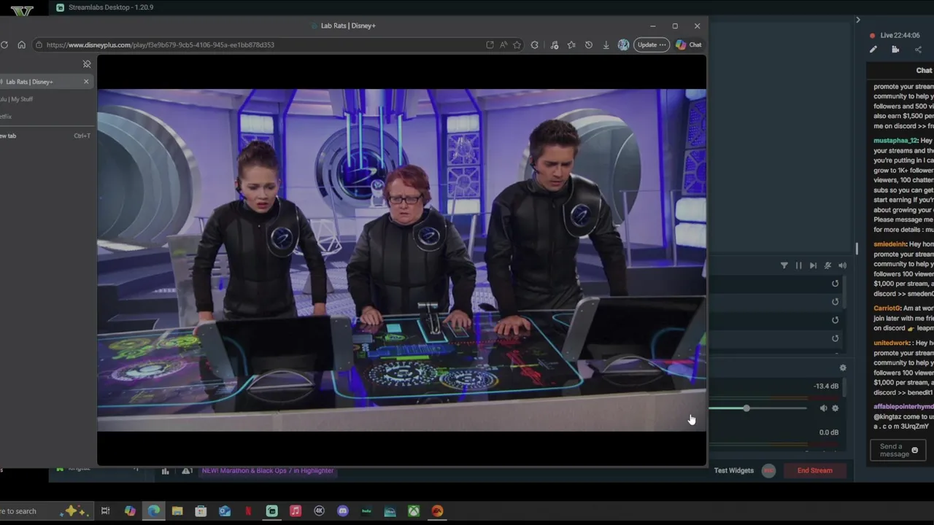The image size is (934, 525).
Task: Adjust recent events volume speaker icon
Action: 842,265
